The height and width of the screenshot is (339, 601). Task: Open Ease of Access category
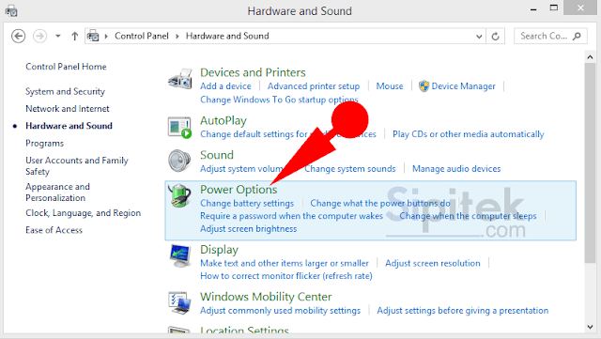[x=54, y=230]
